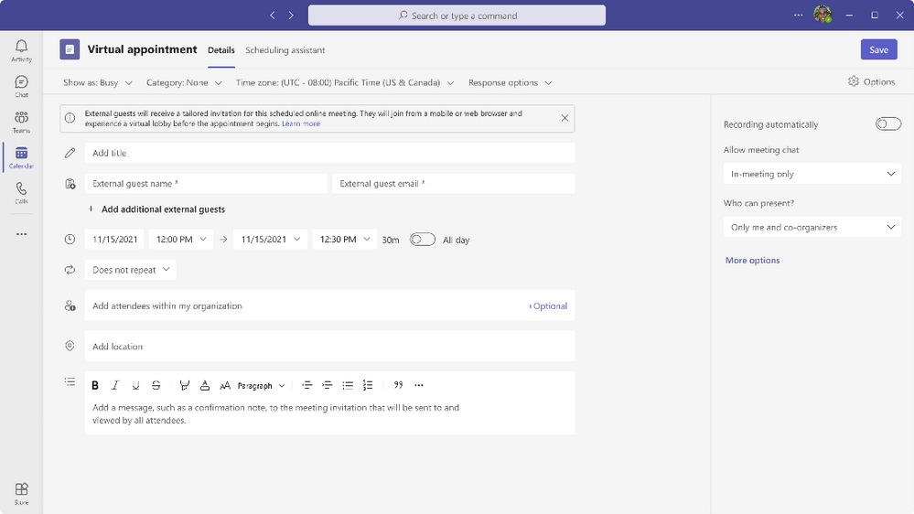
Task: Open the Activity feed in sidebar
Action: 21,50
